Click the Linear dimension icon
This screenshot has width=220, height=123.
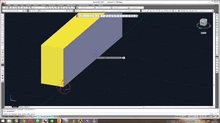click(x=143, y=11)
